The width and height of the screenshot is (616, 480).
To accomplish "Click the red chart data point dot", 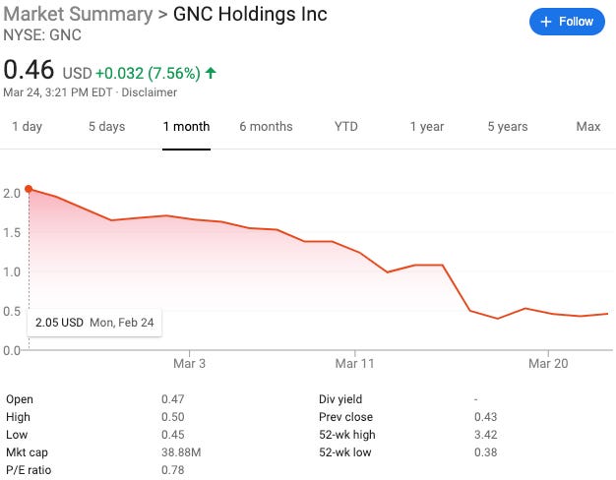I will click(29, 189).
